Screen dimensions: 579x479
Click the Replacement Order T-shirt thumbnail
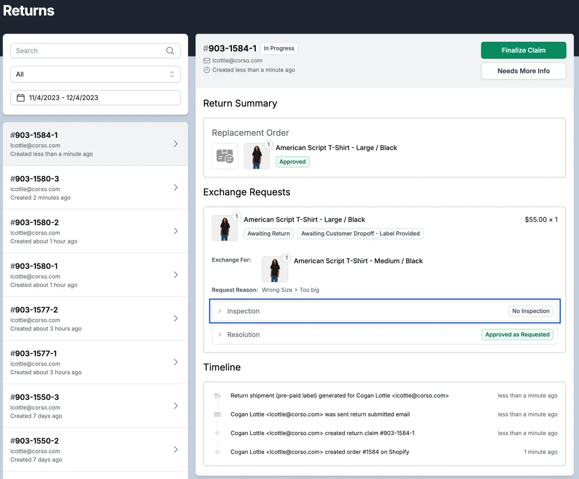(x=257, y=156)
